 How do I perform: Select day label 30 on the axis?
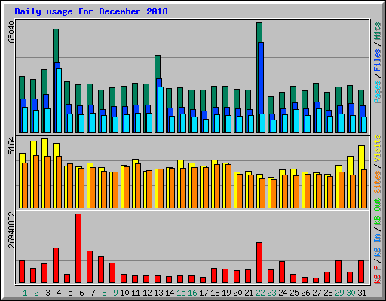tap(351, 293)
